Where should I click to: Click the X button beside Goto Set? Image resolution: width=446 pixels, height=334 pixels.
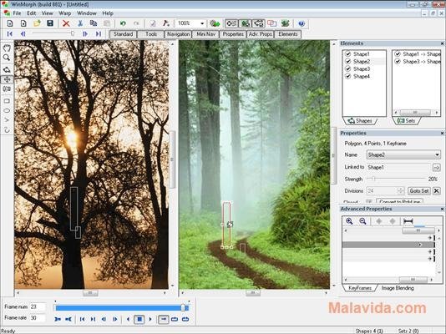[x=437, y=190]
